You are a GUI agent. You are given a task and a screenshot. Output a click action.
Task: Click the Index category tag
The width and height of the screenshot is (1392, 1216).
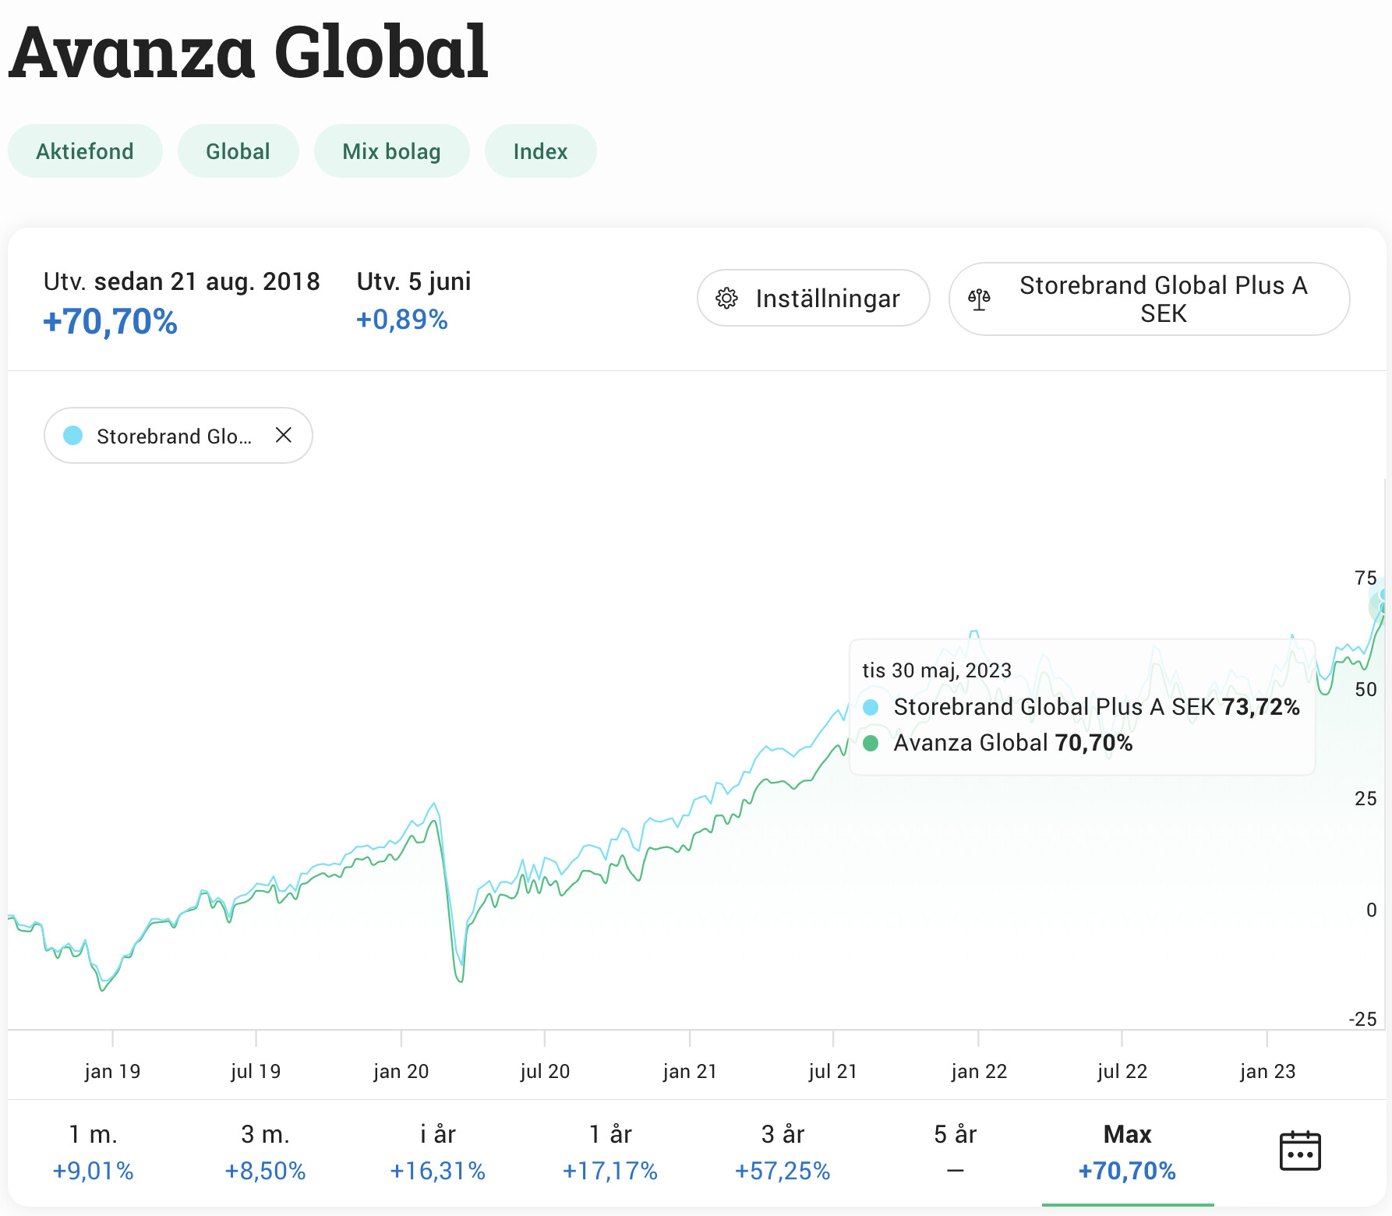coord(540,151)
